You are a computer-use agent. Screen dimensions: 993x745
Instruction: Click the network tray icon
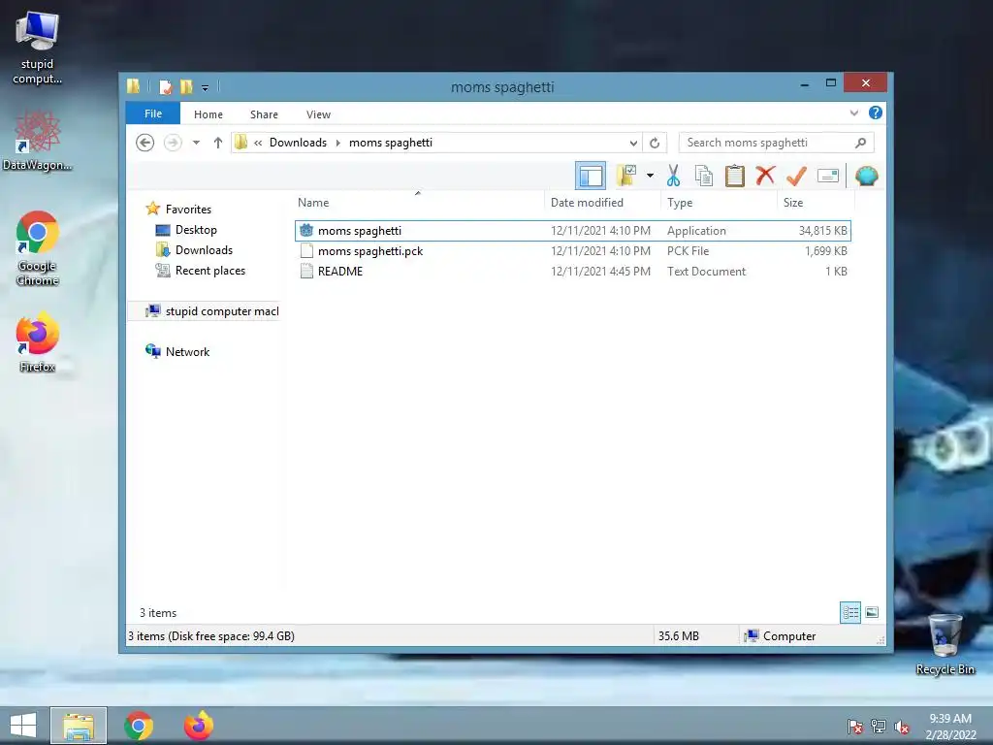879,727
